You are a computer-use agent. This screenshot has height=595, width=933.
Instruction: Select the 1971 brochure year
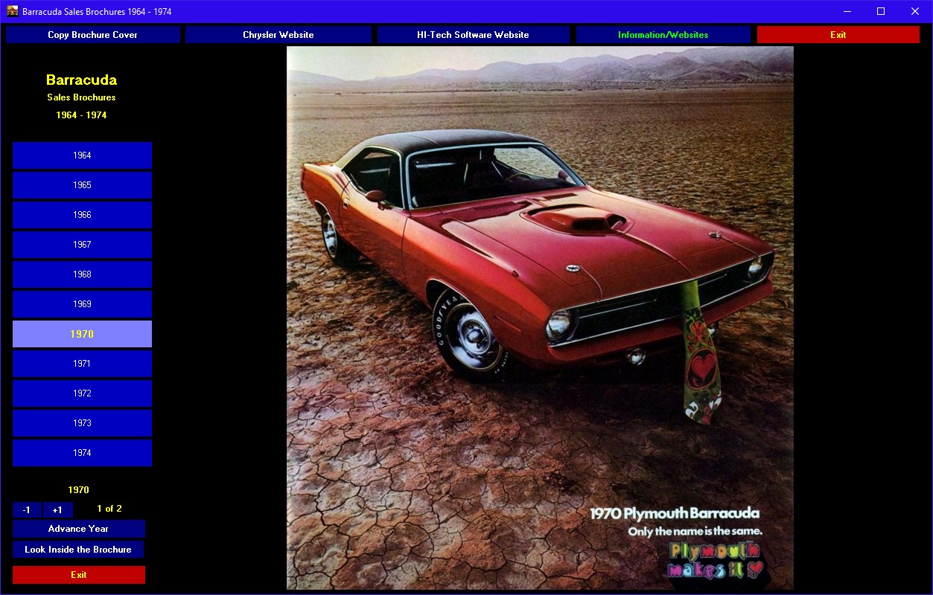coord(82,364)
